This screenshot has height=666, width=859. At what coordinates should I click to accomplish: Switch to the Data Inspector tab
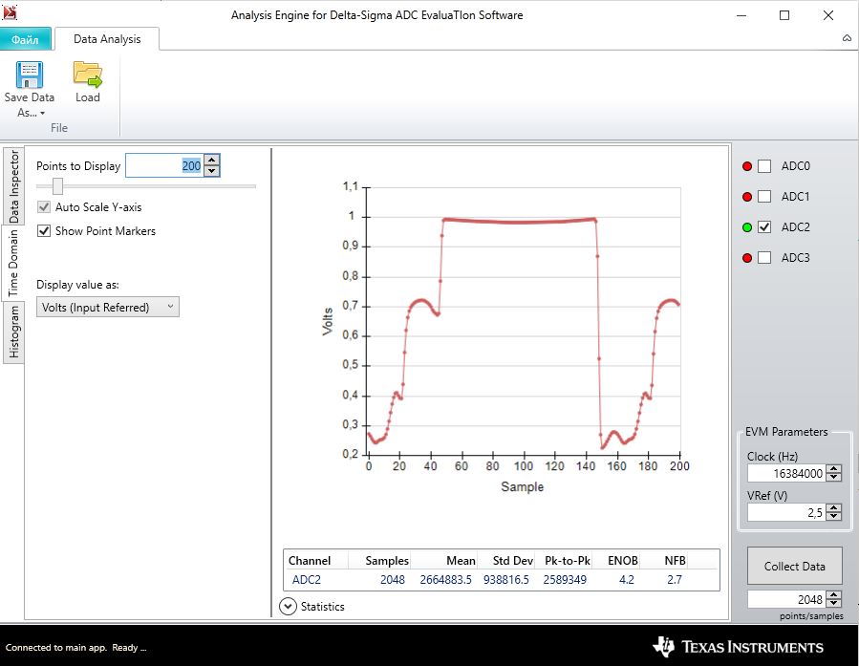point(13,186)
